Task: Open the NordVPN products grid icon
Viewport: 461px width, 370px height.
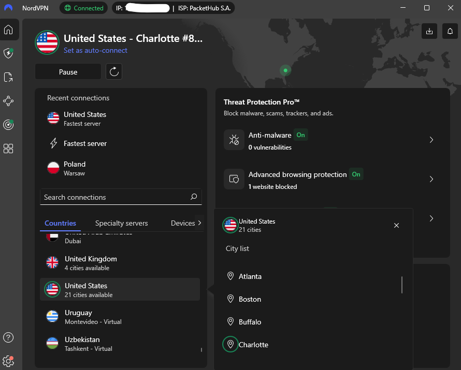Action: coord(9,149)
